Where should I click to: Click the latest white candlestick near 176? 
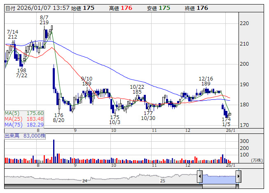click(x=230, y=114)
